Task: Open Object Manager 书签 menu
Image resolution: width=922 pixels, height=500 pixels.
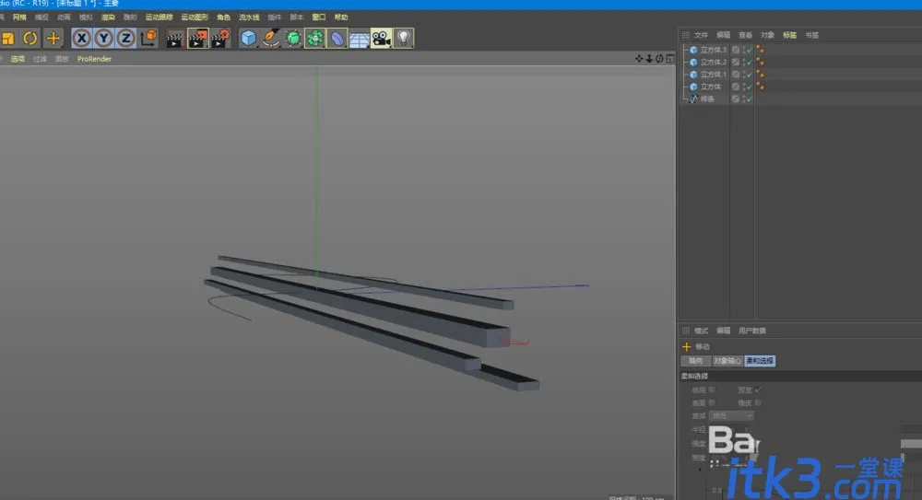Action: click(x=812, y=35)
